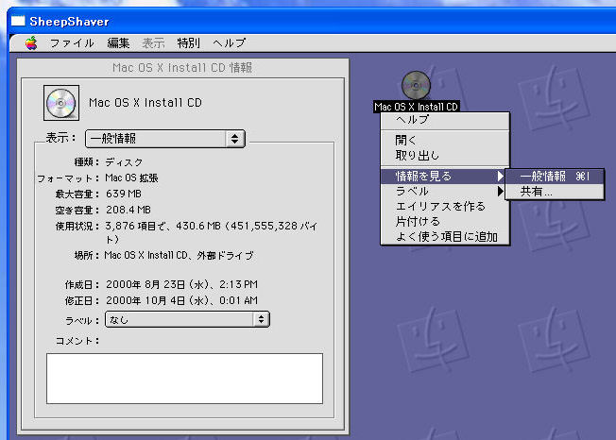The image size is (616, 440).
Task: Click the SheepShaver window title text
Action: pos(69,22)
